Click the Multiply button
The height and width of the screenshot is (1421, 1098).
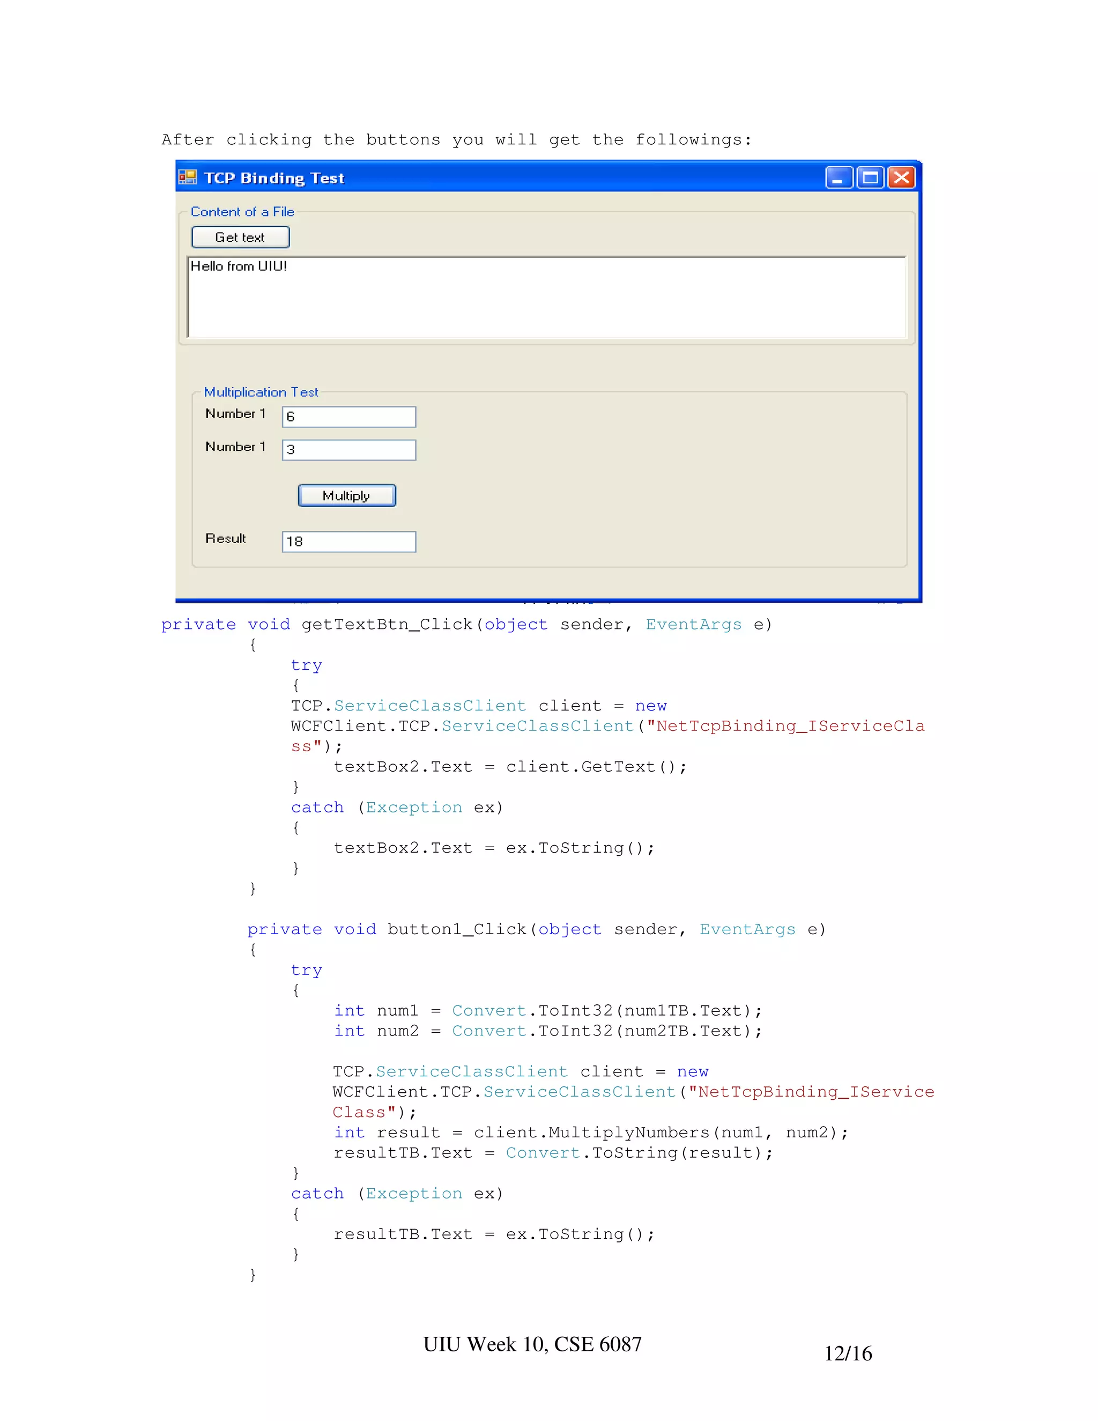click(347, 496)
